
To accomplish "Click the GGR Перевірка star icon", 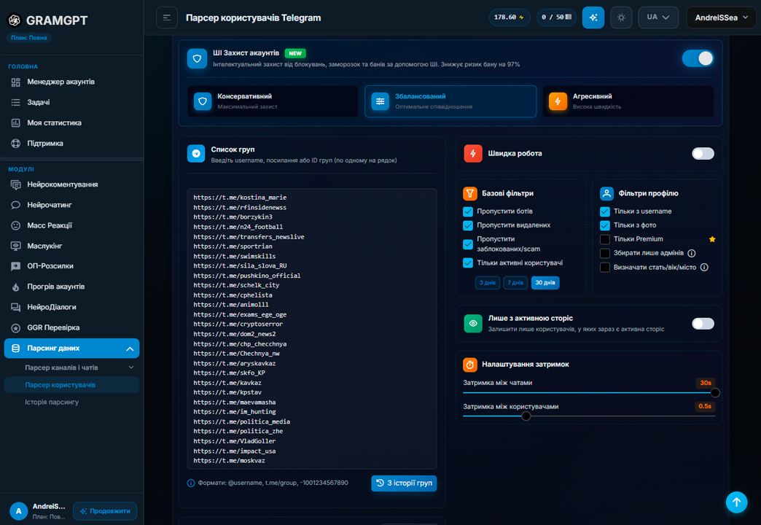I will click(x=15, y=328).
